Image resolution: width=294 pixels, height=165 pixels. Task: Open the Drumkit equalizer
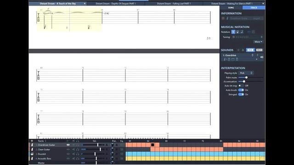pos(122,154)
